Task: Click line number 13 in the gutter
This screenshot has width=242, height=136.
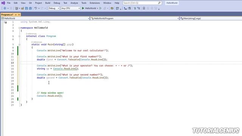Action: [x=12, y=63]
